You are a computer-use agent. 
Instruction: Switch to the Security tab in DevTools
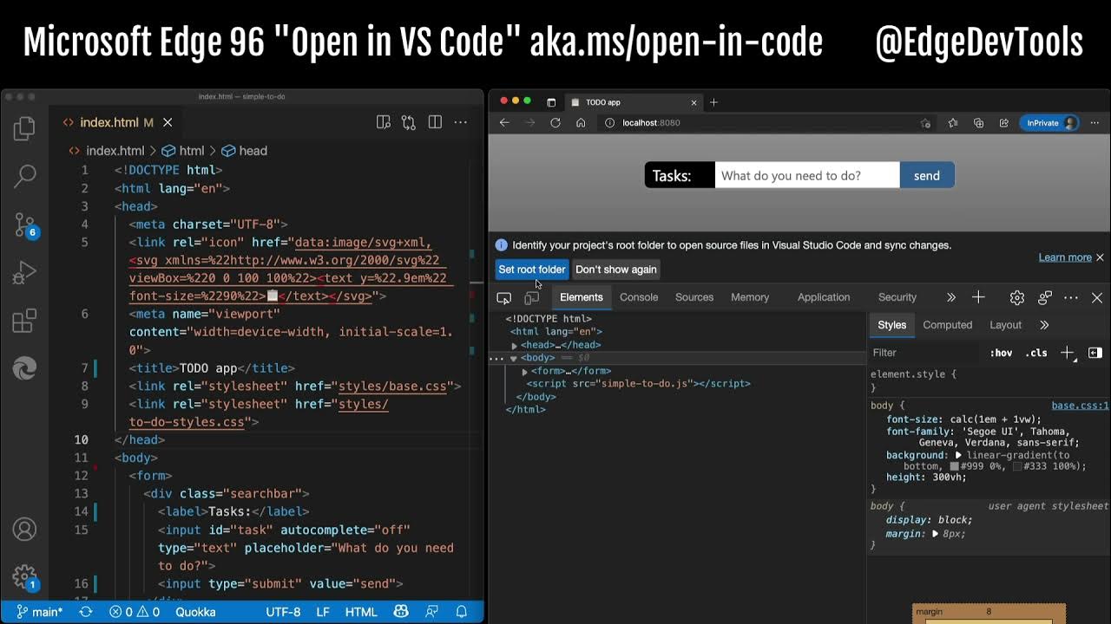(x=897, y=297)
